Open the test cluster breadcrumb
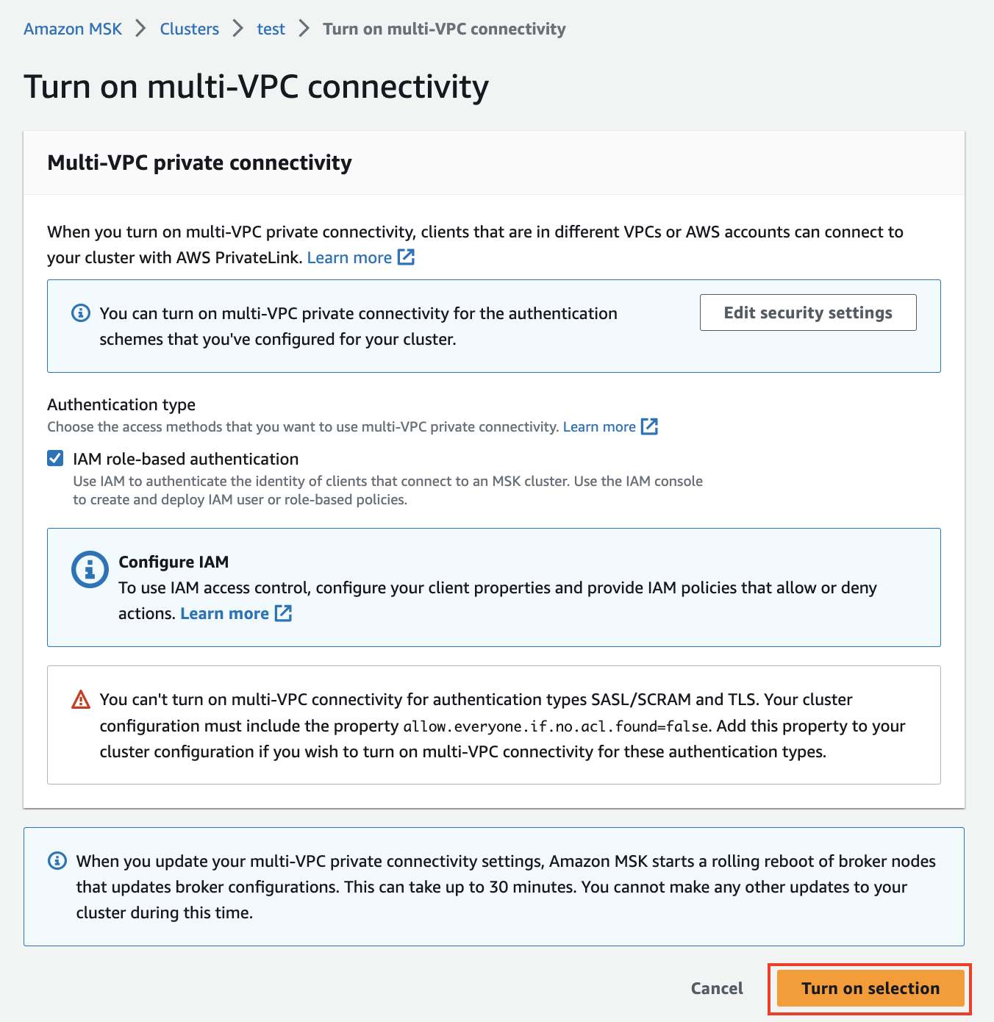The width and height of the screenshot is (994, 1022). click(x=271, y=29)
